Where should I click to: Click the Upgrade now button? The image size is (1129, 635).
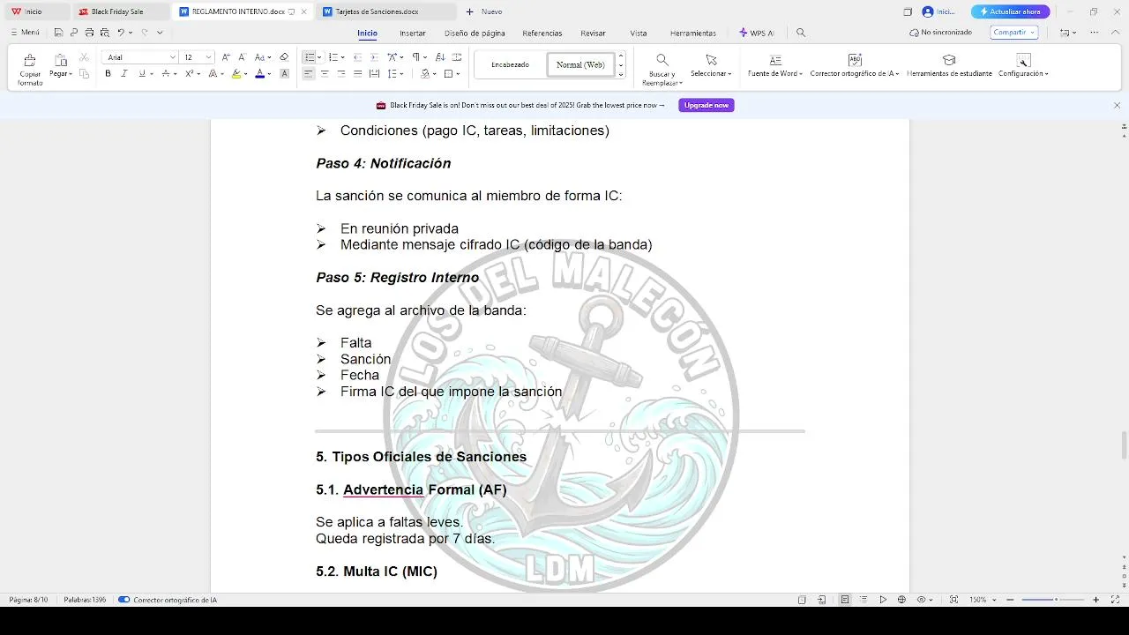tap(707, 105)
